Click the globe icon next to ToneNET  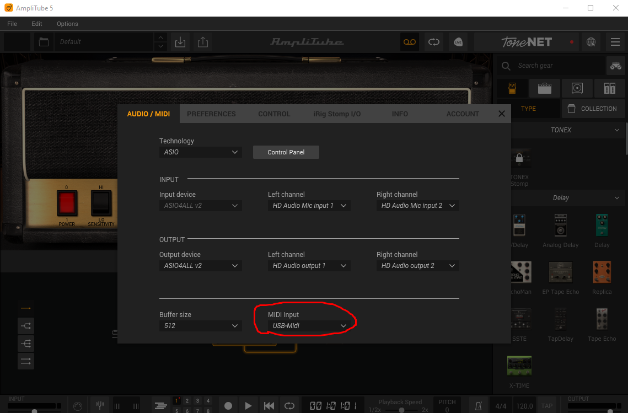point(591,42)
